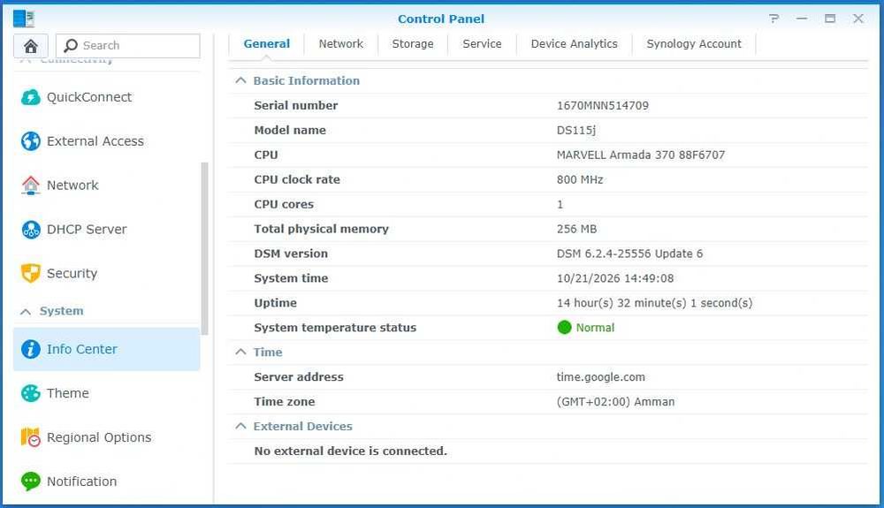Select Regional Options label in sidebar
Screen dimensions: 884x508
pyautogui.click(x=99, y=437)
